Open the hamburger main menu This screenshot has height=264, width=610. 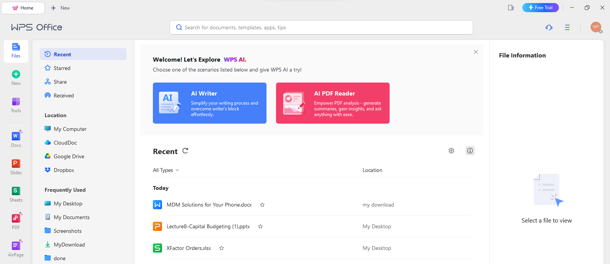[x=567, y=27]
